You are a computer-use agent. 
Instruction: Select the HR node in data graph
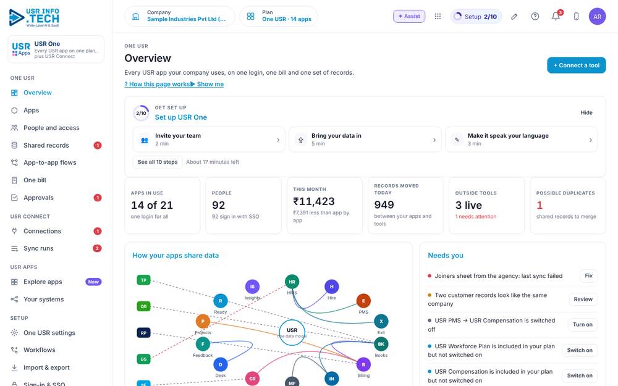click(292, 282)
